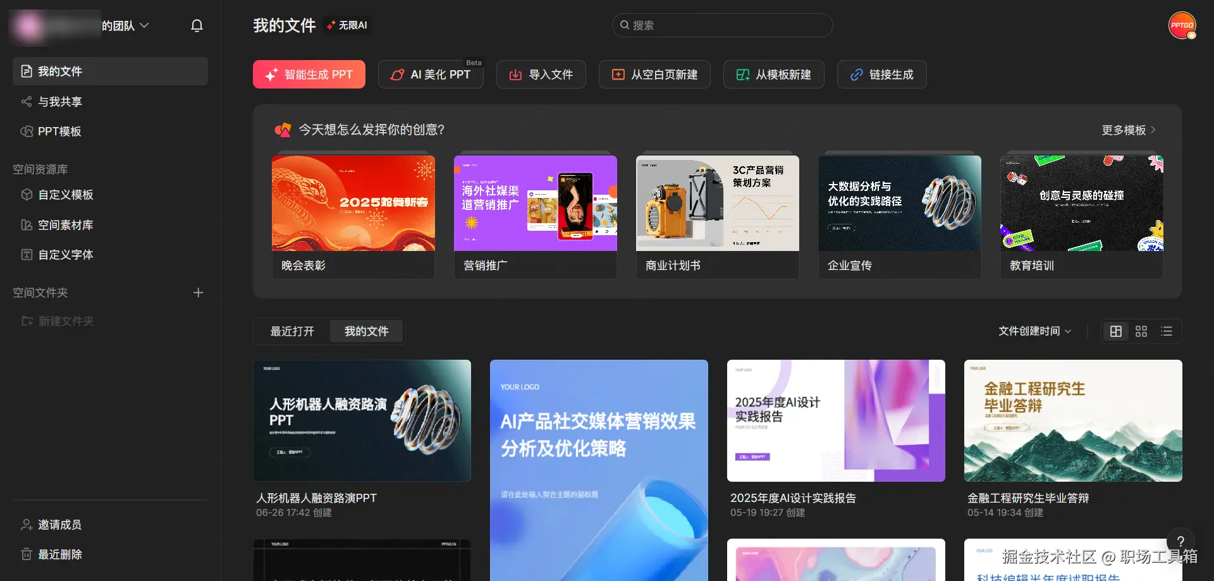The height and width of the screenshot is (581, 1214).
Task: Click 智能生成 PPT button
Action: click(x=309, y=75)
